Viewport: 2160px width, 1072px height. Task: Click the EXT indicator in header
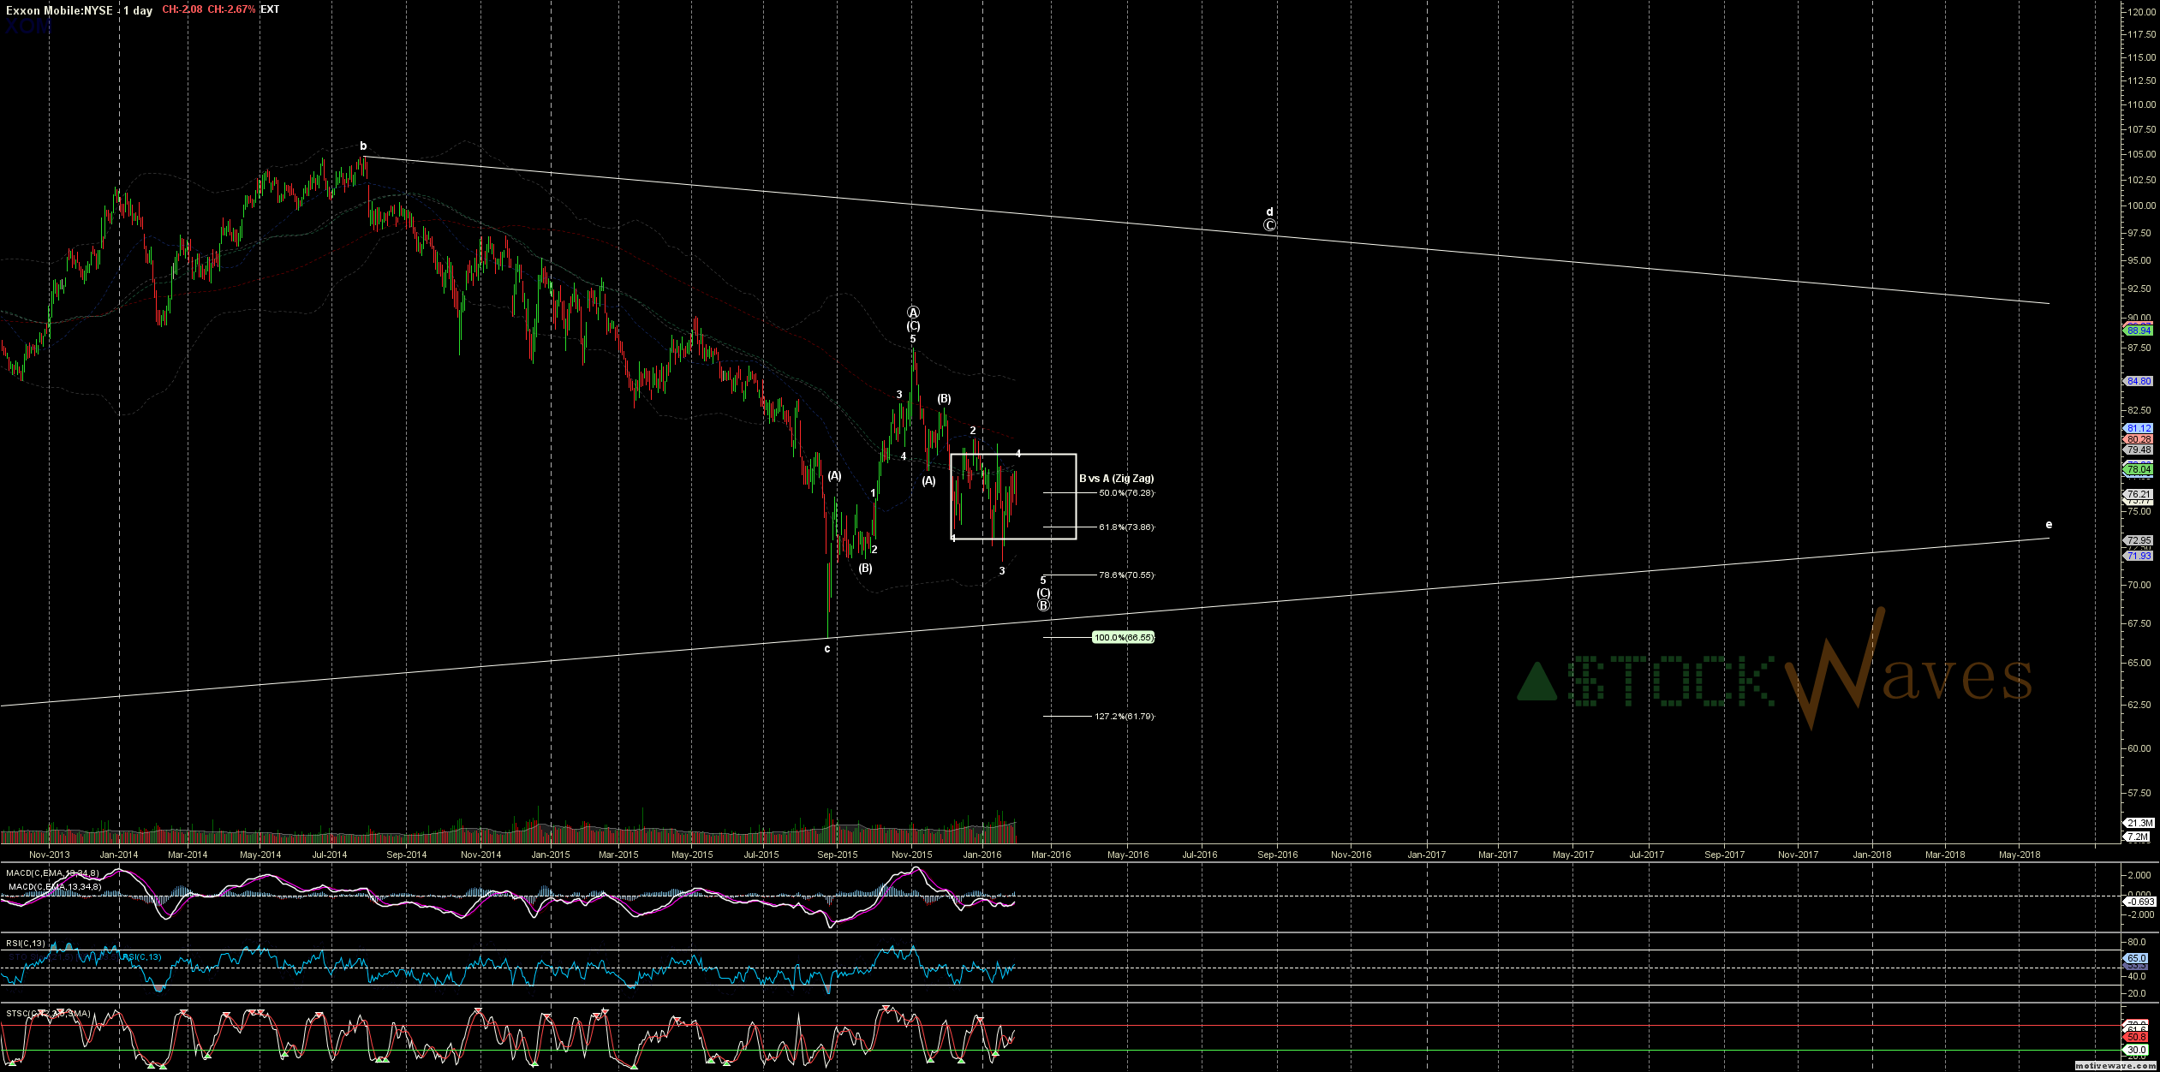[x=270, y=9]
